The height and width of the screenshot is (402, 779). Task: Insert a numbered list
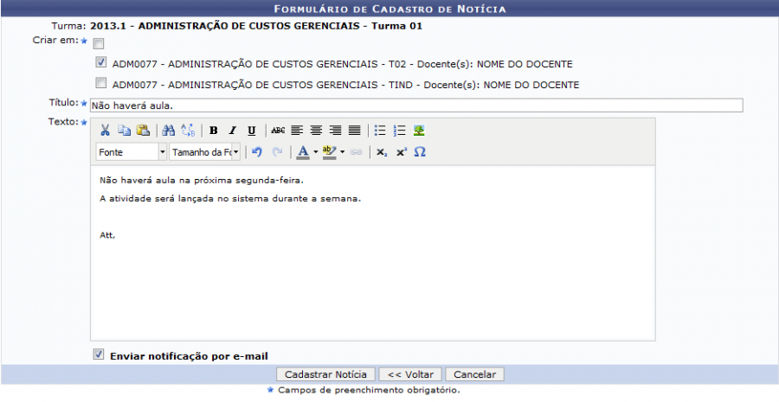[399, 131]
